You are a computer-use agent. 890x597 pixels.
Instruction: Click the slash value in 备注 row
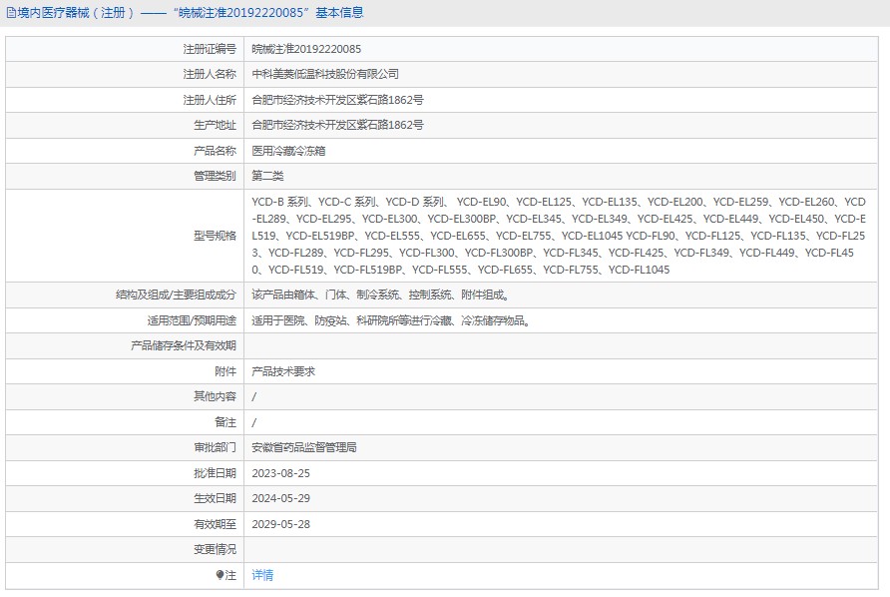pyautogui.click(x=254, y=422)
